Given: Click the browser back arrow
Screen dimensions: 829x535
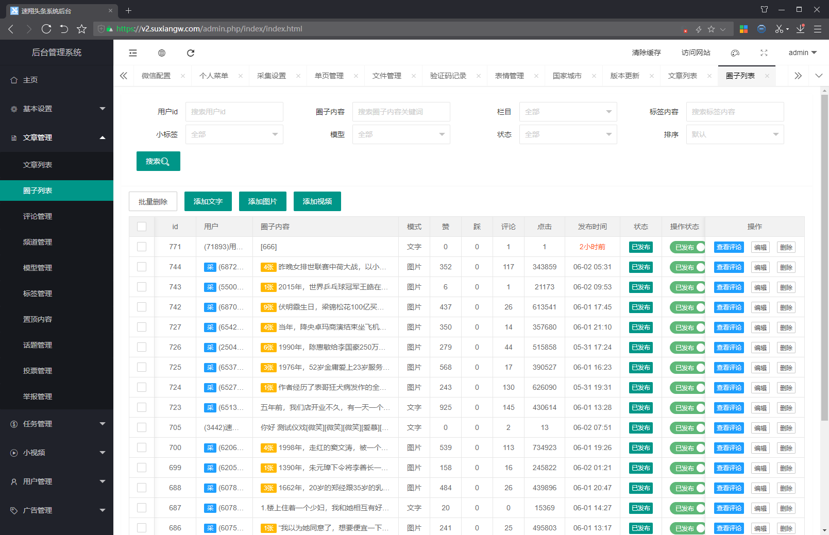Looking at the screenshot, I should (x=11, y=29).
